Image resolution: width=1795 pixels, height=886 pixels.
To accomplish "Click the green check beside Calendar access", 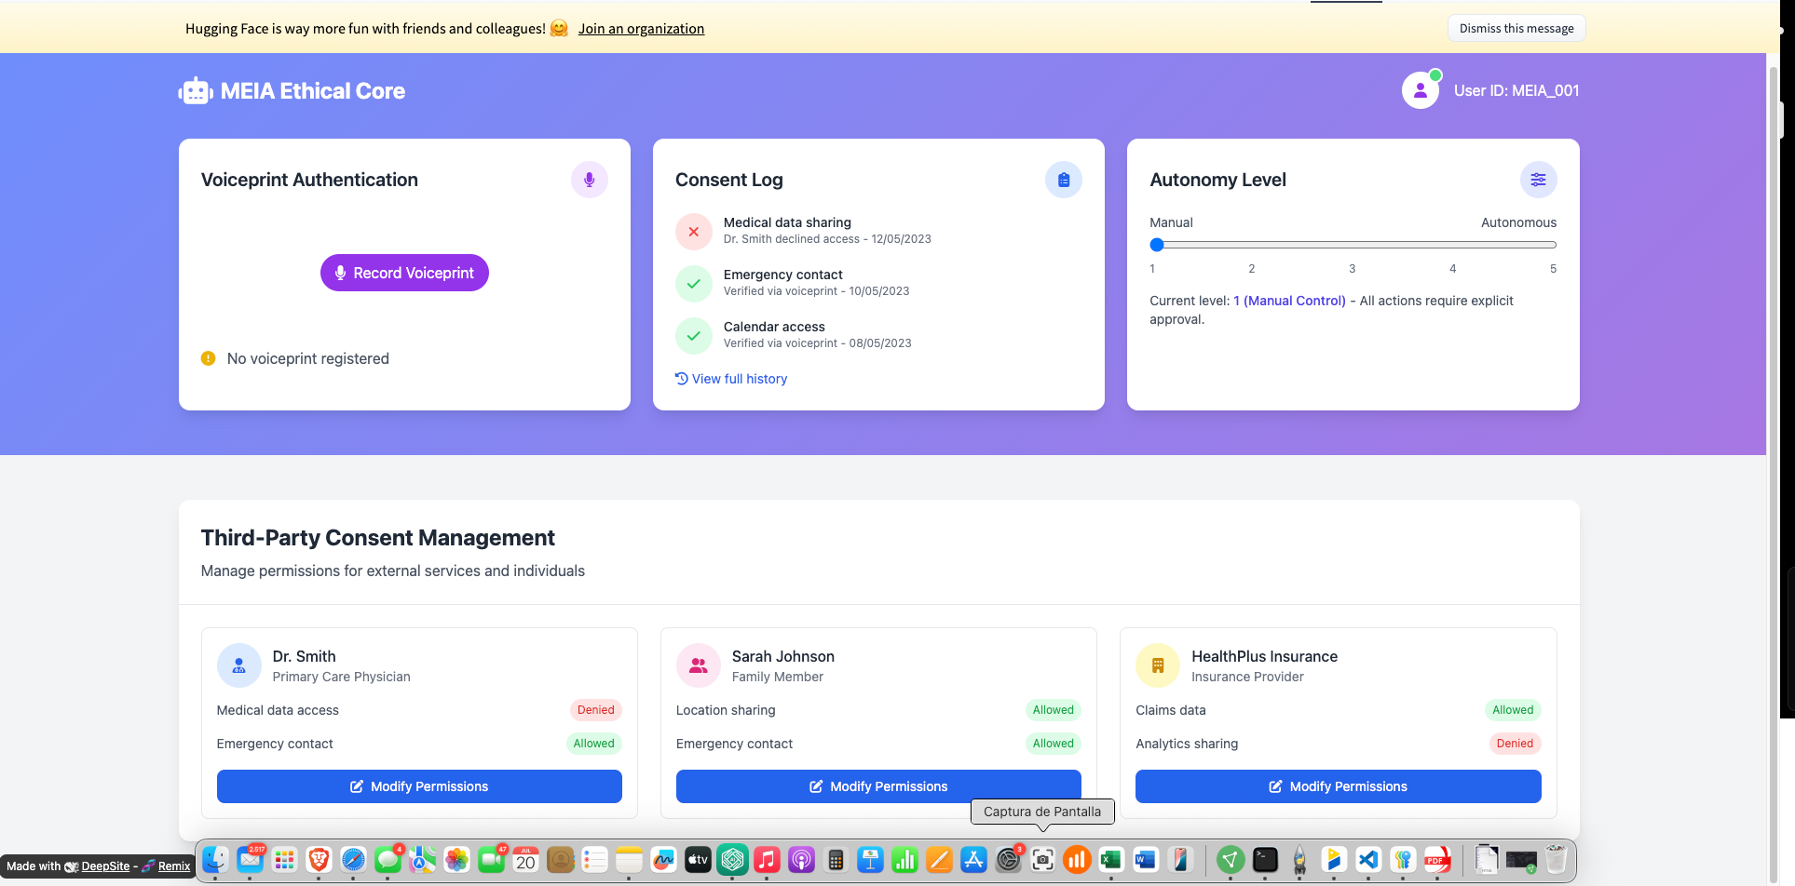I will (694, 336).
